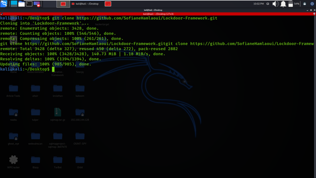Image resolution: width=316 pixels, height=178 pixels.
Task: Click the "Enumerating objects: 3428" line
Action: click(x=49, y=28)
